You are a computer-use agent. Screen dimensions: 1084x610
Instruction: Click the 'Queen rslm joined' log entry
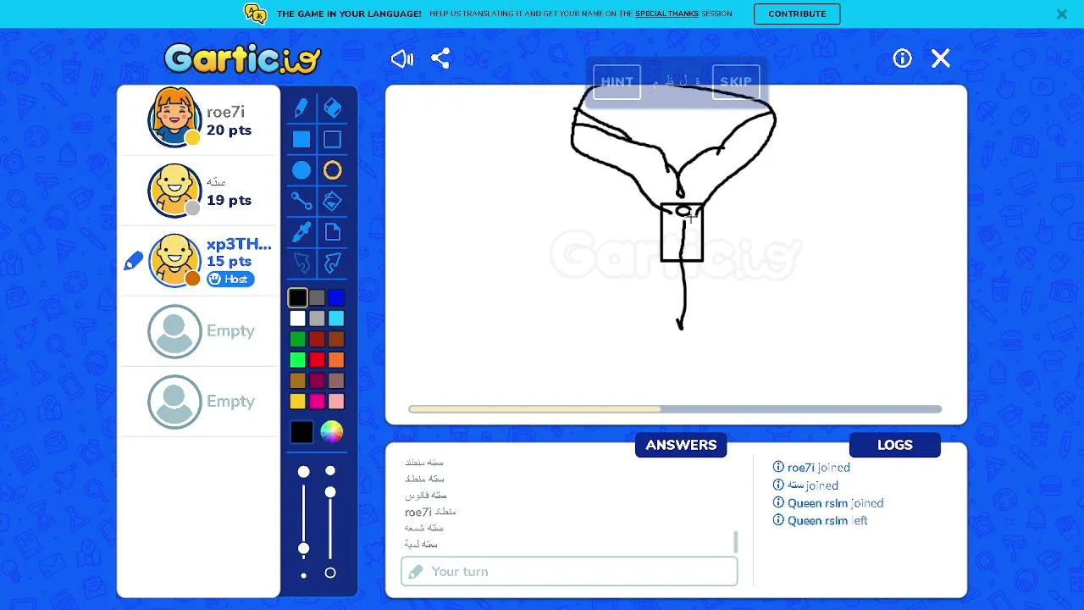point(828,502)
